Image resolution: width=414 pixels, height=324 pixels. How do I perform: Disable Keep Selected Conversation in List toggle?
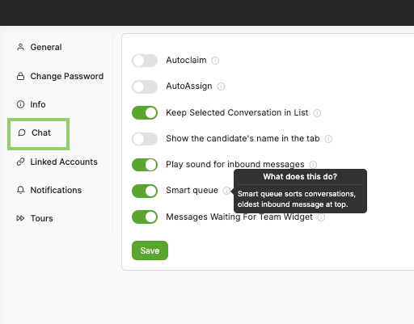coord(145,112)
